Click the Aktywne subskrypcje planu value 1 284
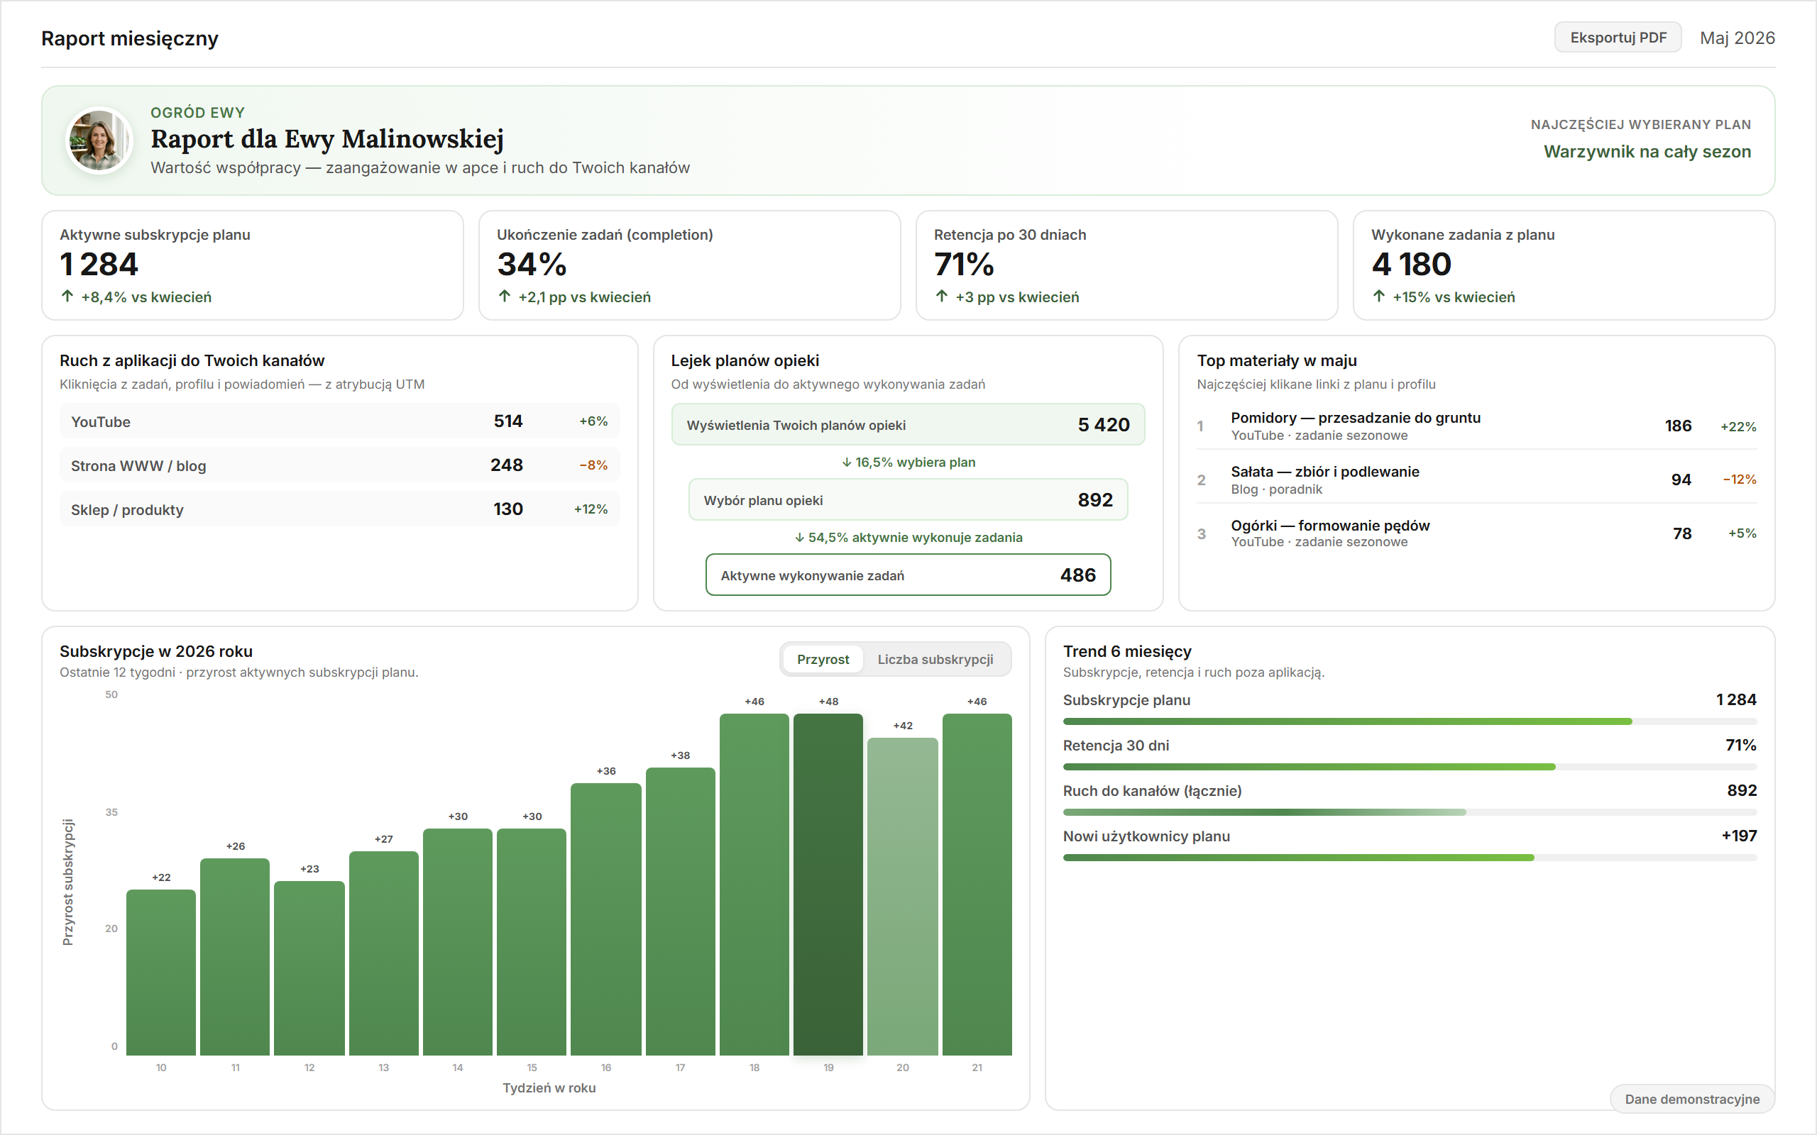The height and width of the screenshot is (1135, 1817). click(99, 264)
